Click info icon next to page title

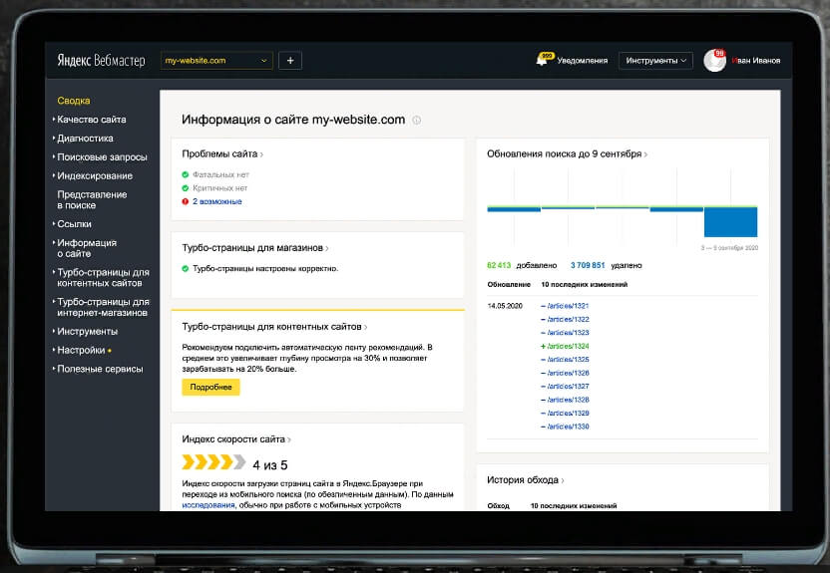tap(417, 120)
